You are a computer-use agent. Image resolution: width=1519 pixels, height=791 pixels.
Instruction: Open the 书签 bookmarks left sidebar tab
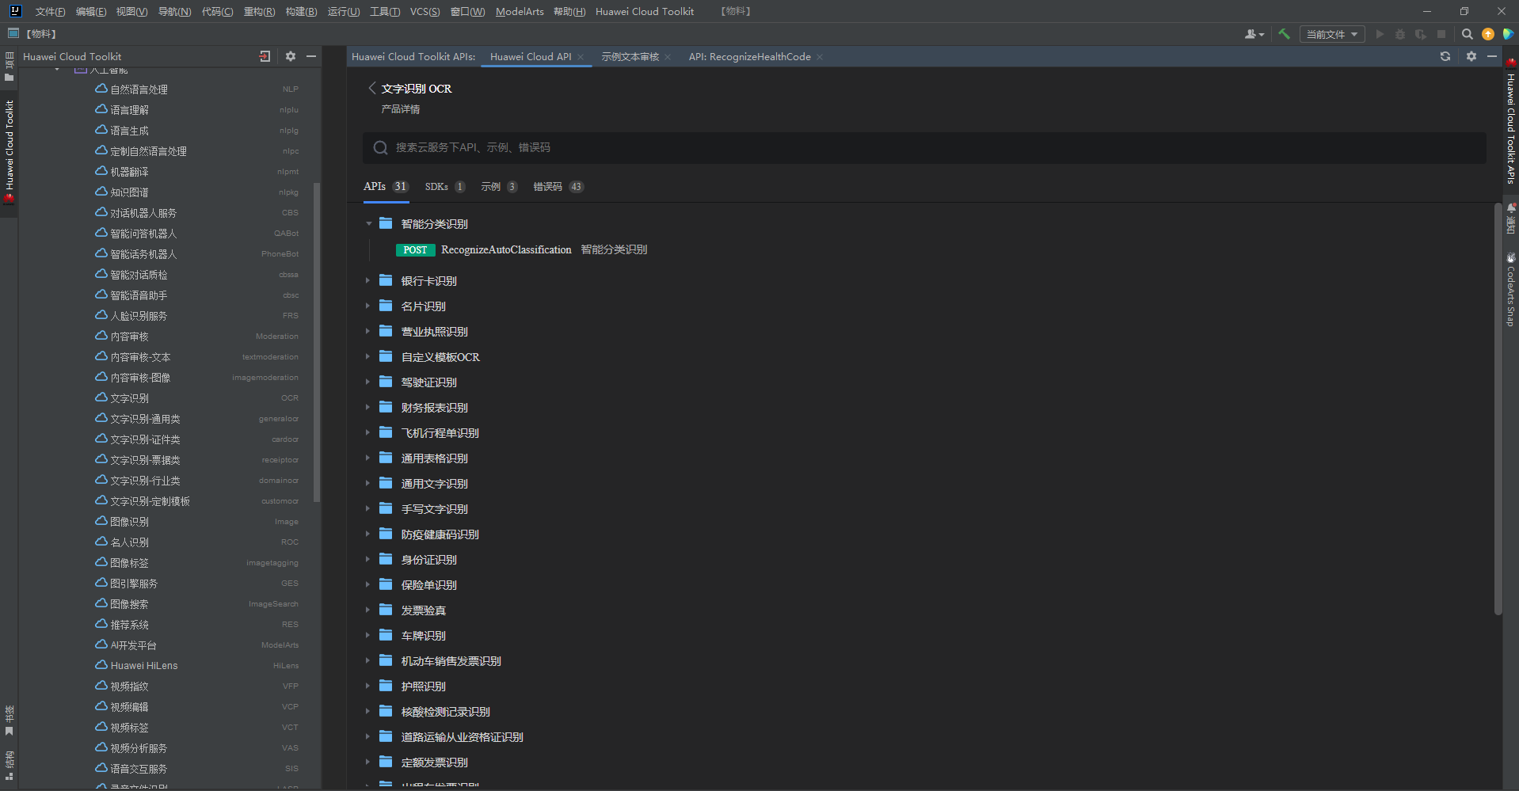[10, 721]
